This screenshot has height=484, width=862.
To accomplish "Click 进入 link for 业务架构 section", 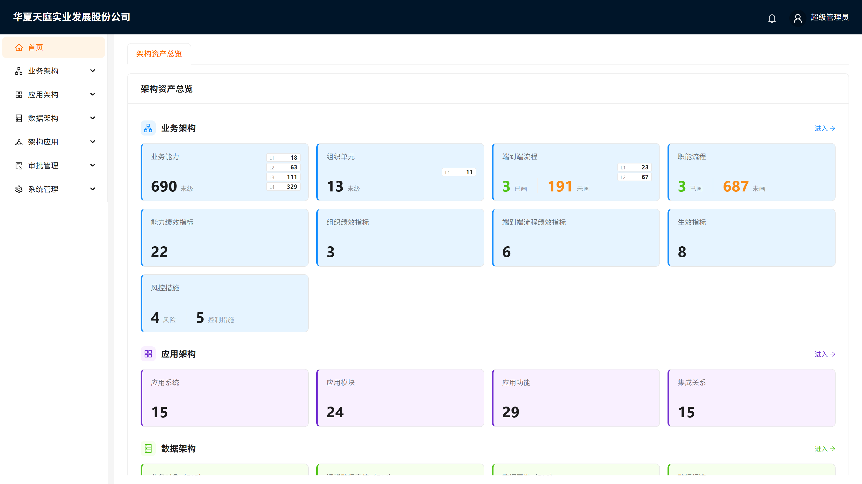I will coord(825,128).
